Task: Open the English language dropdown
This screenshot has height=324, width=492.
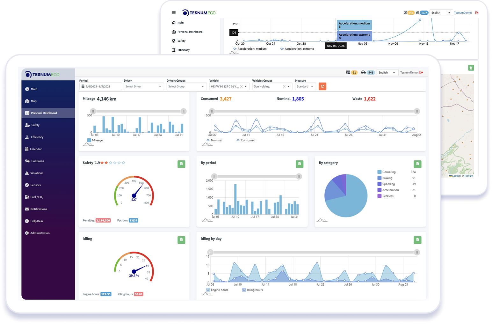Action: [x=387, y=72]
